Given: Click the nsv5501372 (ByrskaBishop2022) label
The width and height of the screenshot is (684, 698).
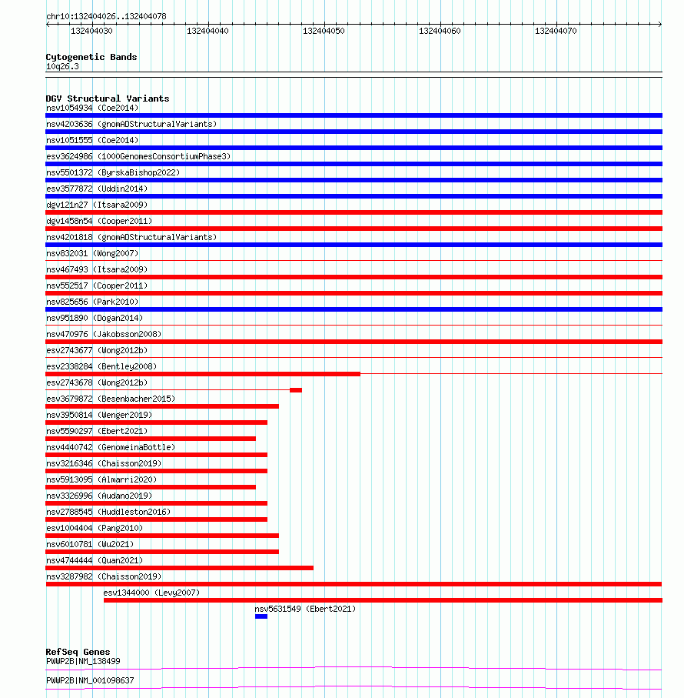Looking at the screenshot, I should point(113,172).
